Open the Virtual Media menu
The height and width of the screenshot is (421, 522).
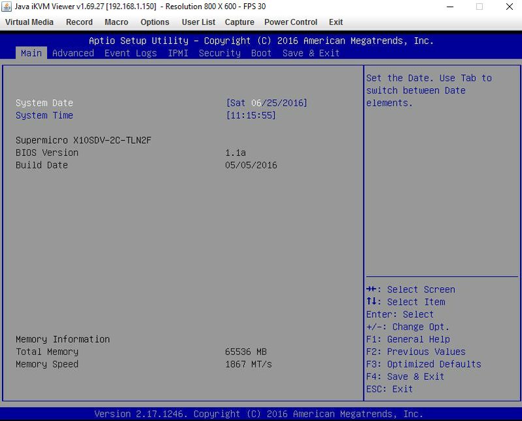click(x=29, y=22)
